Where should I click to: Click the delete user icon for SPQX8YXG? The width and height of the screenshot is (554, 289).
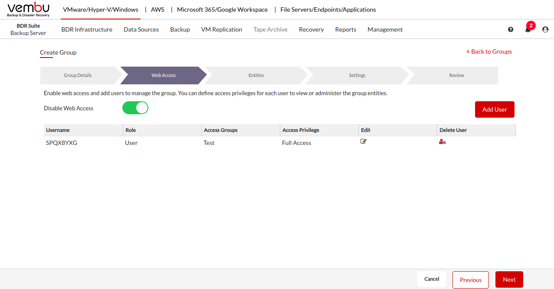pos(443,141)
